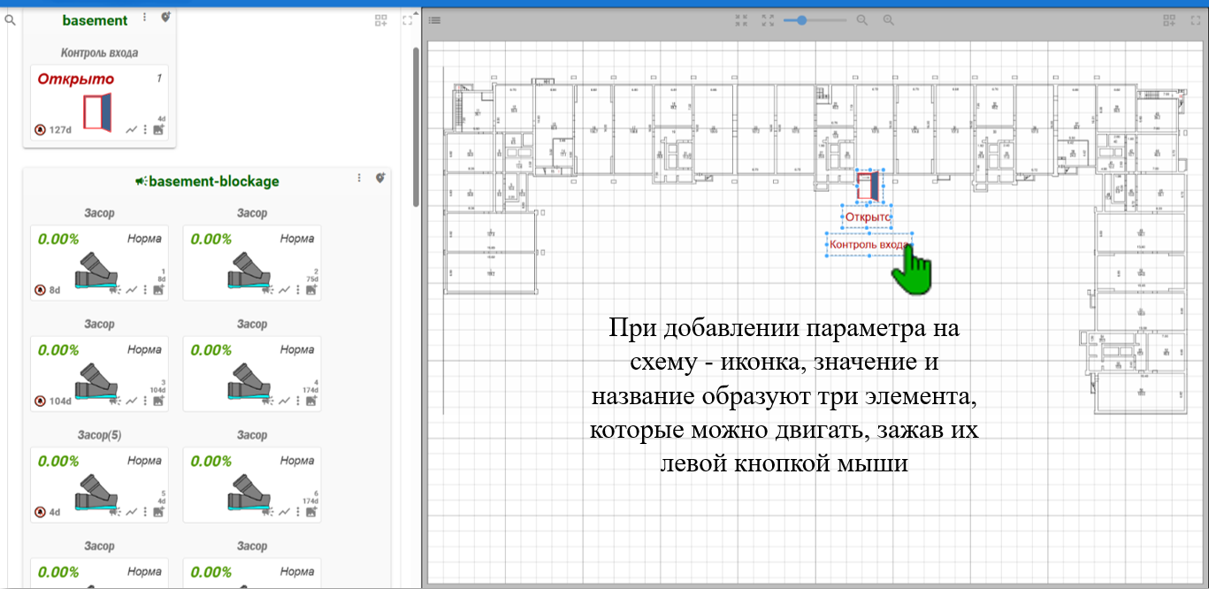This screenshot has width=1209, height=589.
Task: Click add-image icon on Засор card 1
Action: (x=159, y=289)
